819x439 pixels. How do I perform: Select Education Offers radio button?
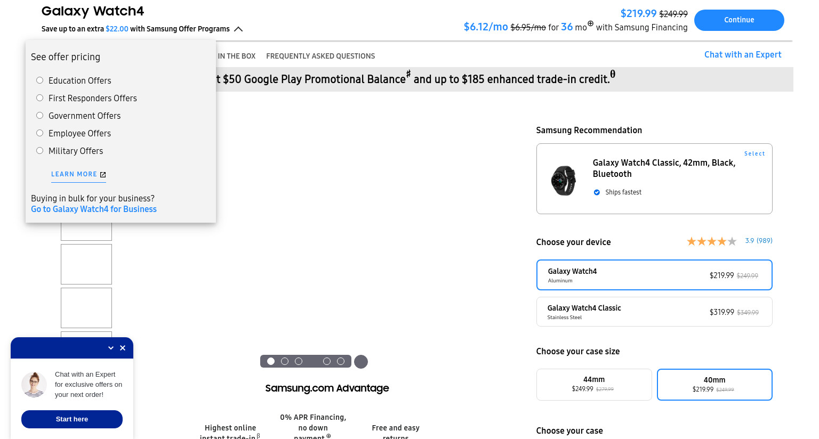click(x=39, y=80)
